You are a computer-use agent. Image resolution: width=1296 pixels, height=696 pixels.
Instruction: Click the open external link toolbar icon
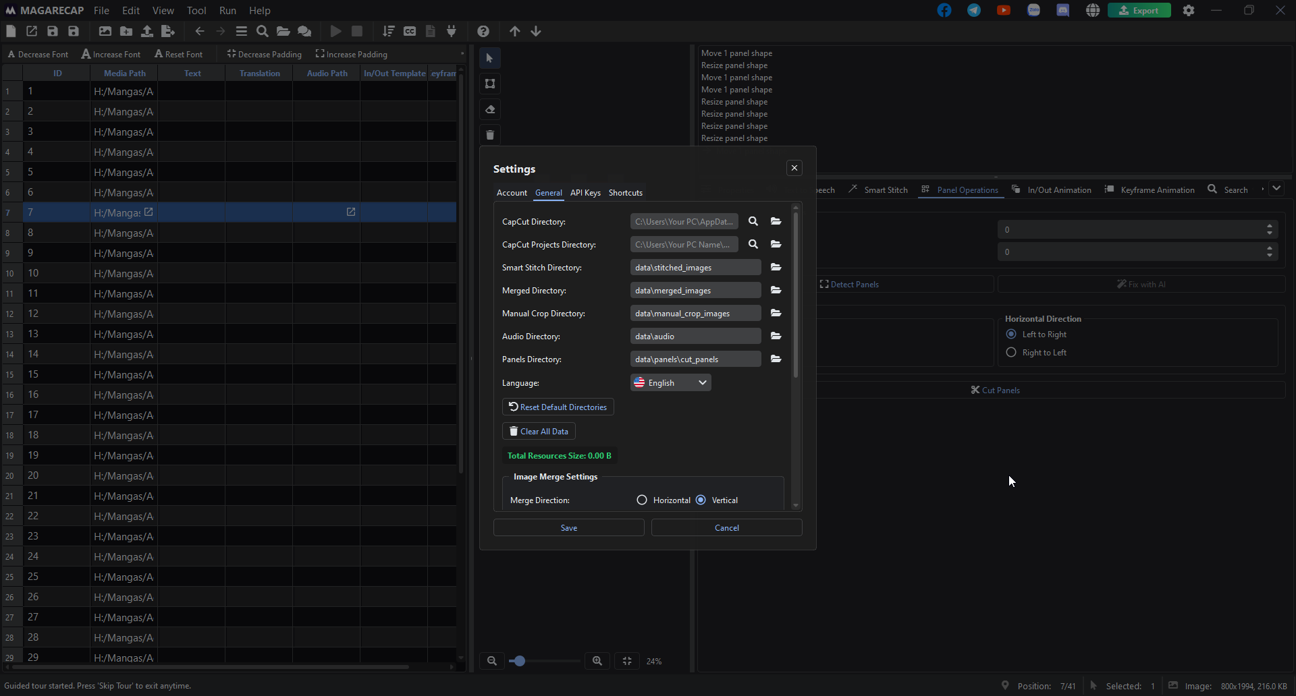pyautogui.click(x=32, y=31)
